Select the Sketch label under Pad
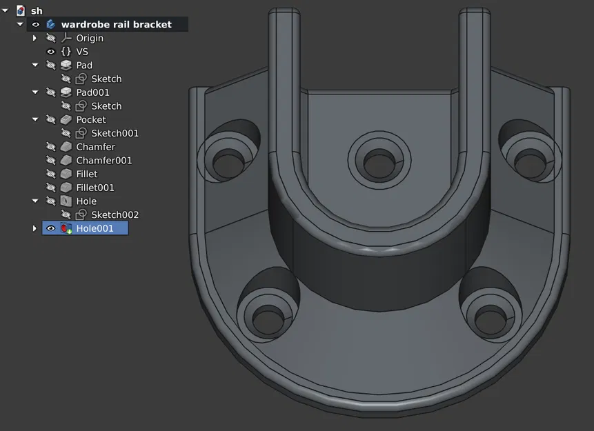 (x=106, y=79)
